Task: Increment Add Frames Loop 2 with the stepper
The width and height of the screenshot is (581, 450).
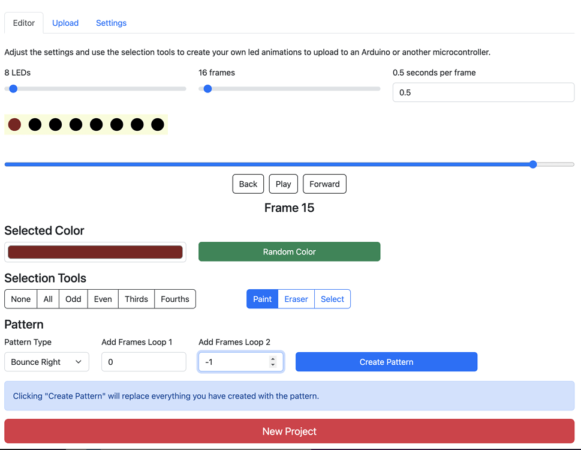Action: (274, 358)
